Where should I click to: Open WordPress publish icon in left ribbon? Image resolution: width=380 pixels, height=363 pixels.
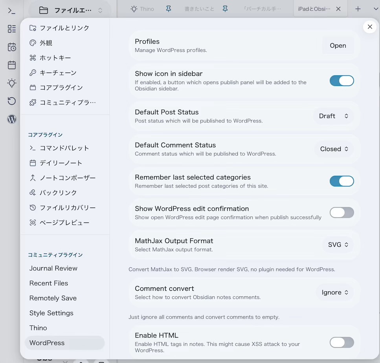(x=12, y=119)
